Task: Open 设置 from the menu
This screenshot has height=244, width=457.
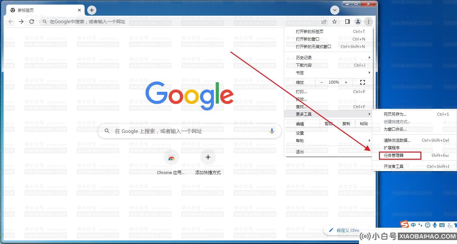Action: [x=329, y=133]
